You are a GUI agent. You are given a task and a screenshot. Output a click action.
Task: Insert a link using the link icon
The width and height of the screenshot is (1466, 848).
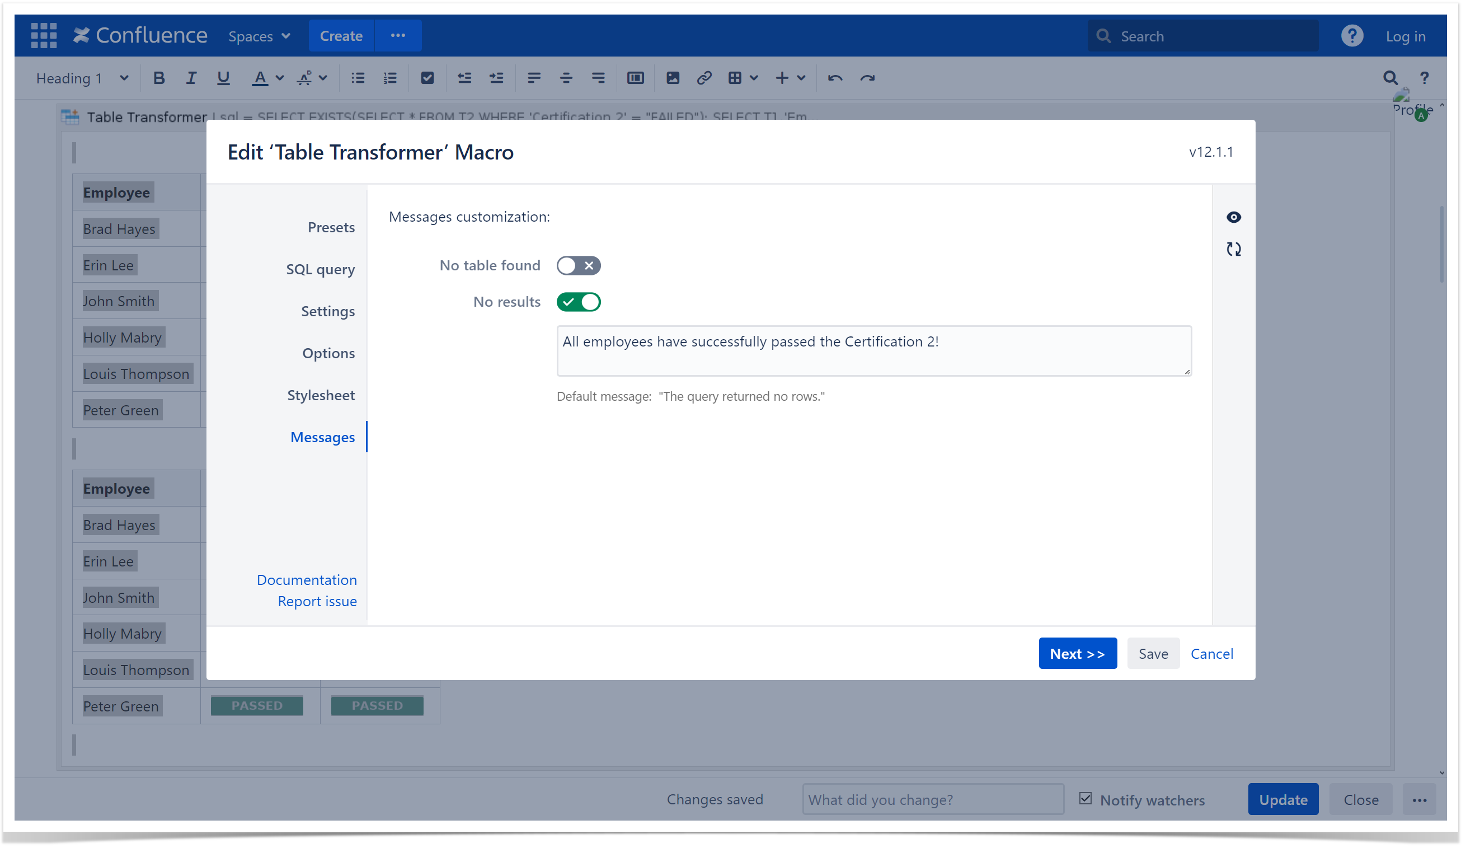704,78
